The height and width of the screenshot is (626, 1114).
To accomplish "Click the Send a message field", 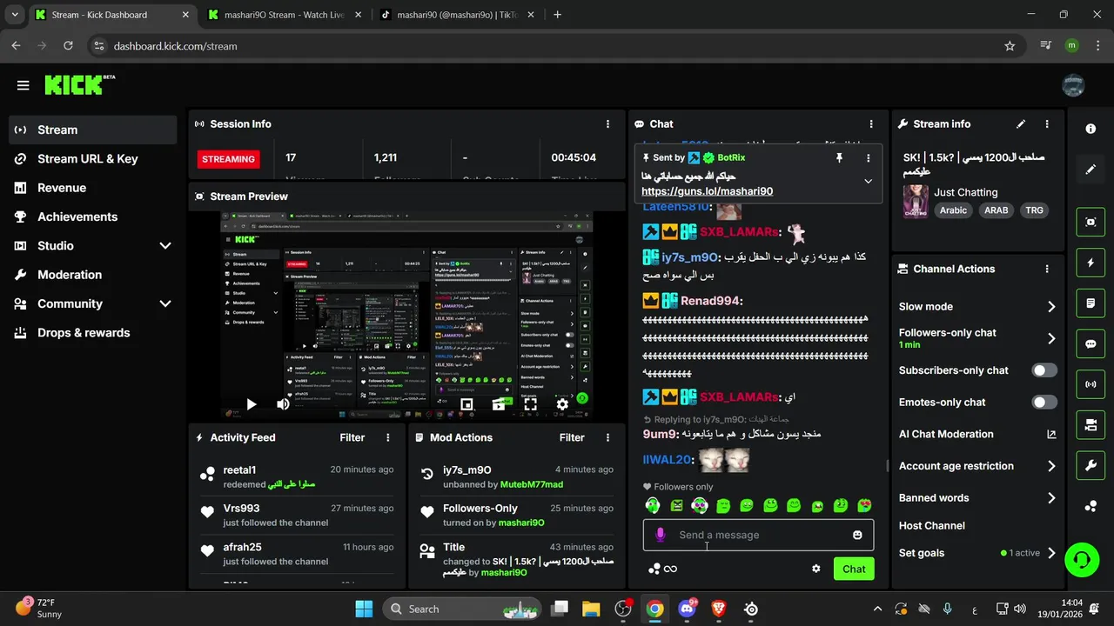I will pyautogui.click(x=758, y=535).
